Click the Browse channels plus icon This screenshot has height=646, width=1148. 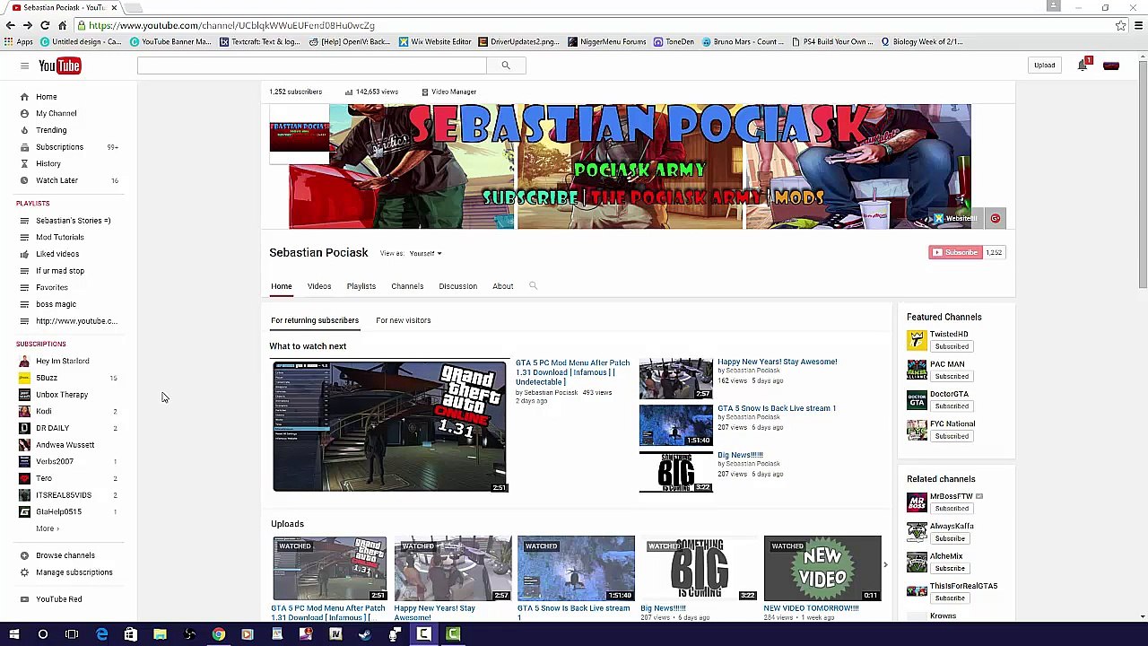tap(24, 555)
